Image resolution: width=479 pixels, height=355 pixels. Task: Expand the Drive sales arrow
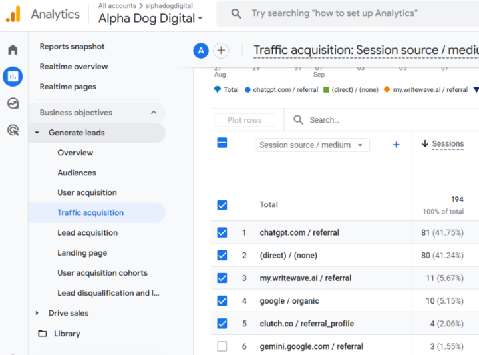coord(37,313)
